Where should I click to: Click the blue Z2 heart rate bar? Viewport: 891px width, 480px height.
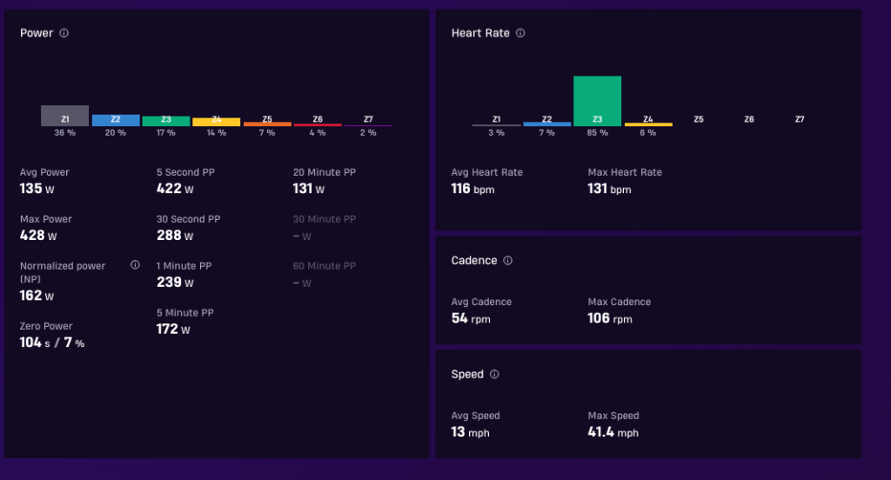coord(546,123)
